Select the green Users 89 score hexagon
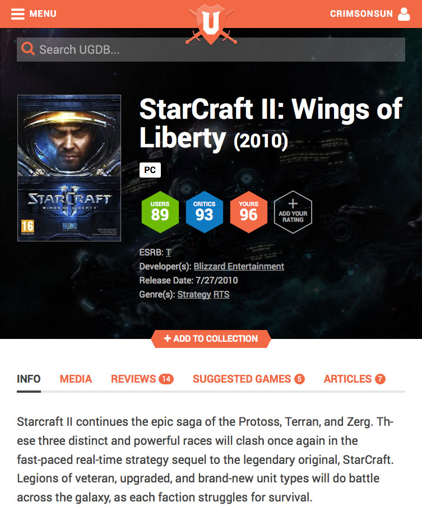Viewport: 422px width, 516px height. pos(160,212)
